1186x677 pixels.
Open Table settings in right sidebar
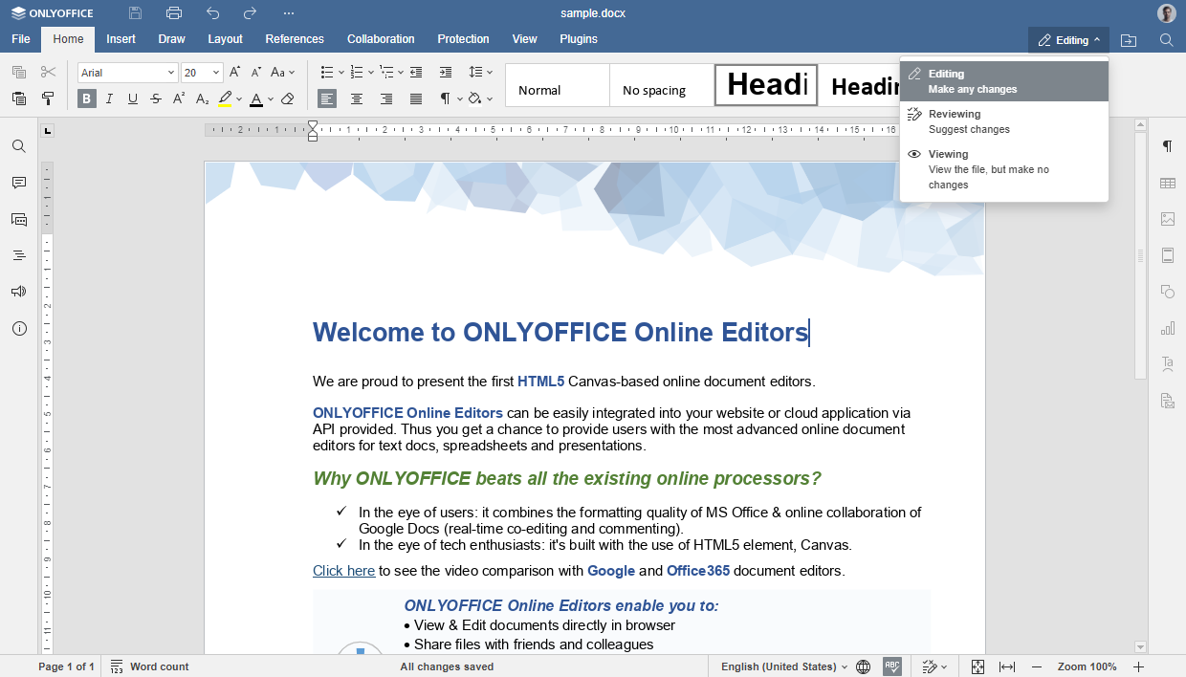[1167, 183]
